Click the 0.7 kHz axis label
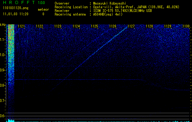Screen dimensions: 192x122 [x=3, y=101]
